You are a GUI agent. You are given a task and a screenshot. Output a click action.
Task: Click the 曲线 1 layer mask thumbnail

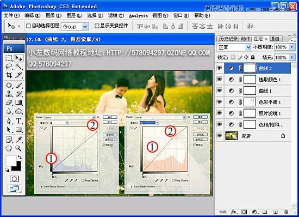(250, 91)
